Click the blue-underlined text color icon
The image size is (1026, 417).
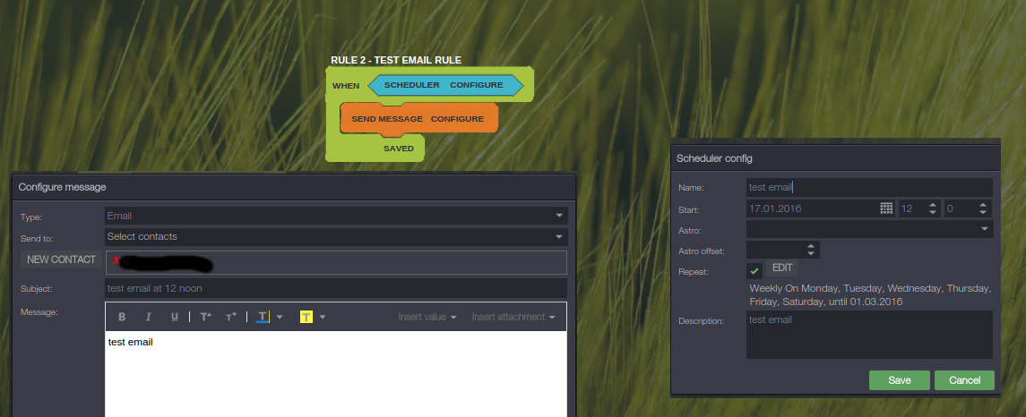[263, 317]
